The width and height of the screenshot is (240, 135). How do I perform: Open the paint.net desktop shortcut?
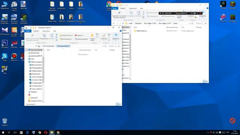23,5
